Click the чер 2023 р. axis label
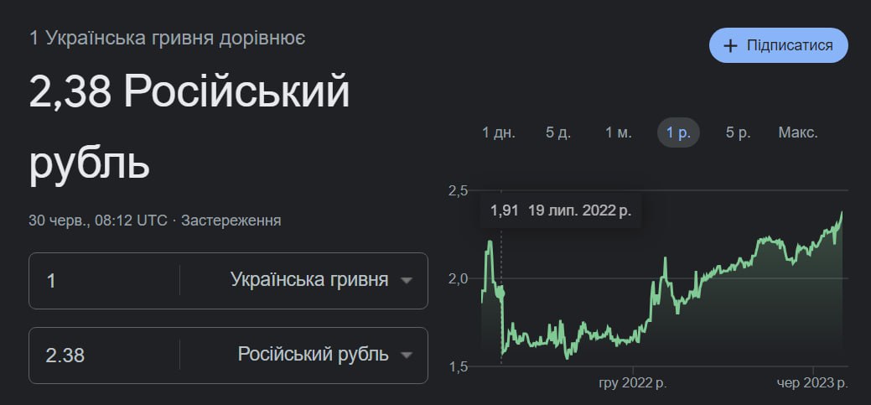This screenshot has height=405, width=871. point(812,383)
